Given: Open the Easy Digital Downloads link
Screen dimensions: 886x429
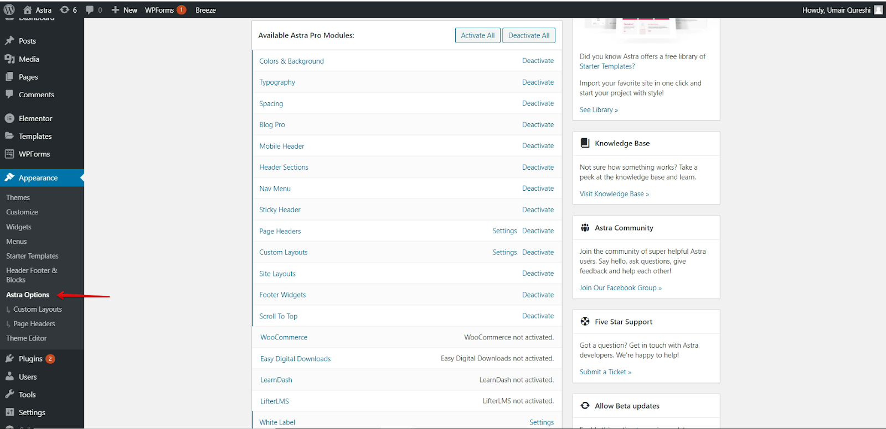Looking at the screenshot, I should [x=295, y=359].
